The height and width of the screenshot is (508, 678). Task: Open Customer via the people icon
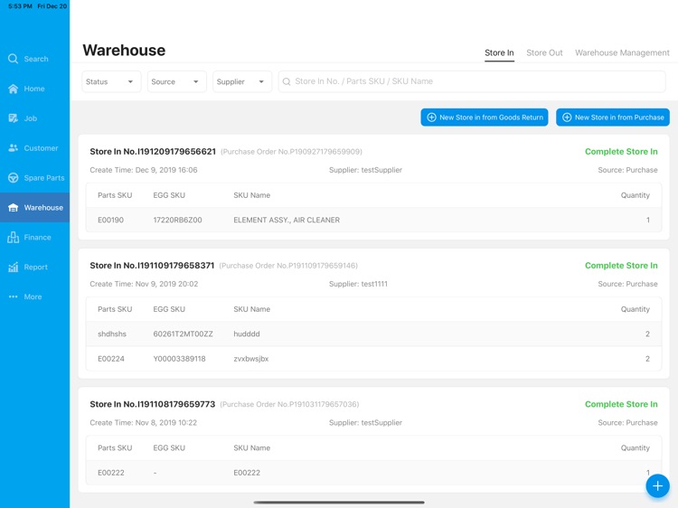click(x=13, y=148)
